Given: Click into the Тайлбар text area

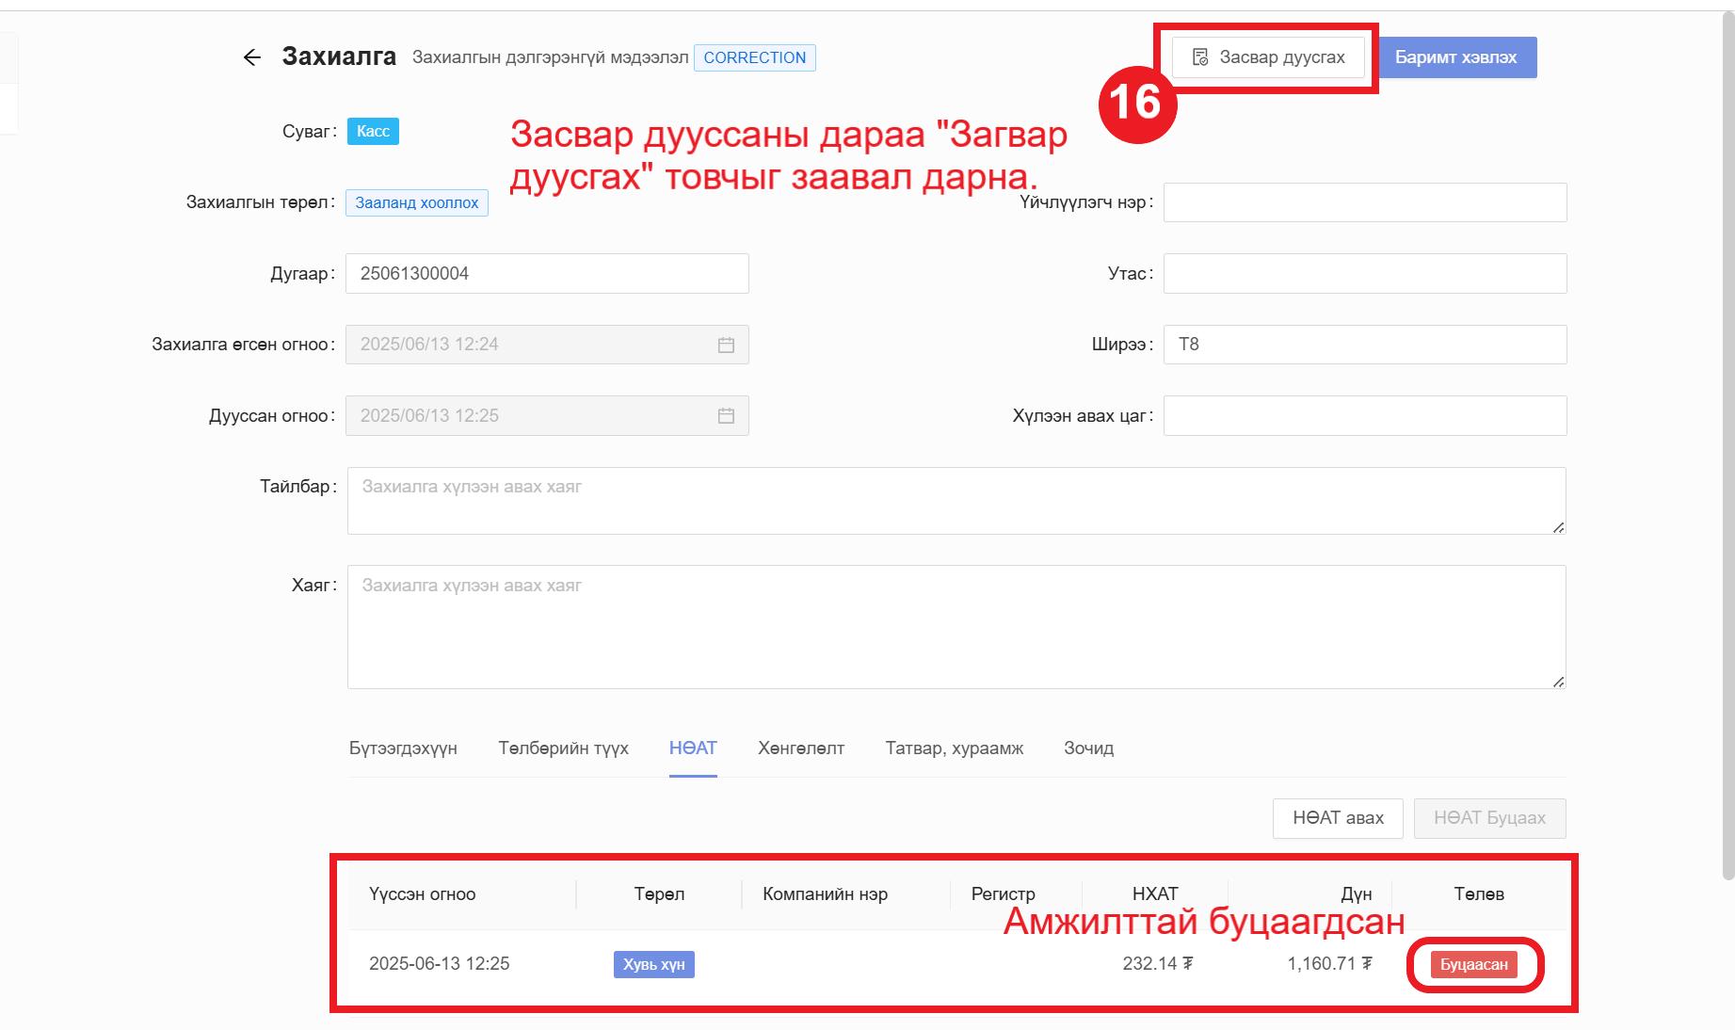Looking at the screenshot, I should (x=956, y=501).
